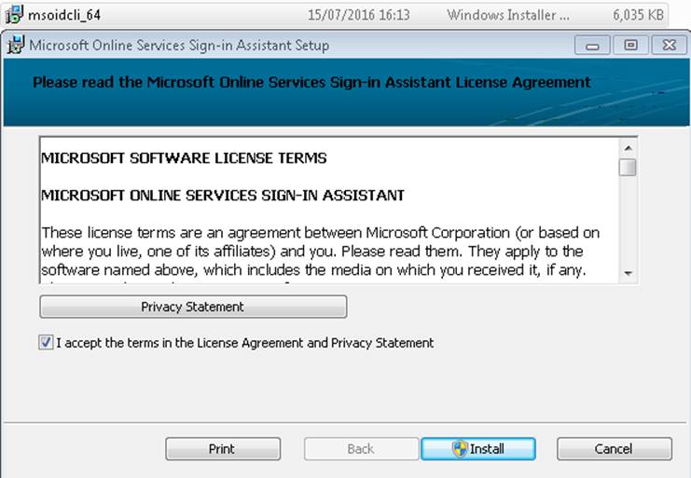Uncheck the accept license terms checkbox
The height and width of the screenshot is (478, 691).
(46, 342)
